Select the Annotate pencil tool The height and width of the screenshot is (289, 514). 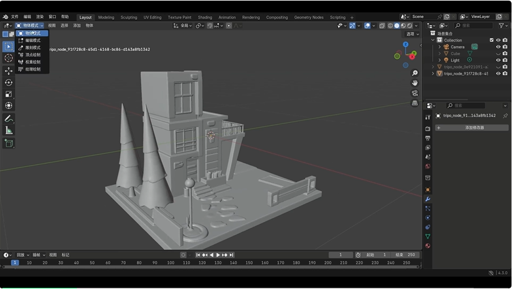pyautogui.click(x=9, y=118)
